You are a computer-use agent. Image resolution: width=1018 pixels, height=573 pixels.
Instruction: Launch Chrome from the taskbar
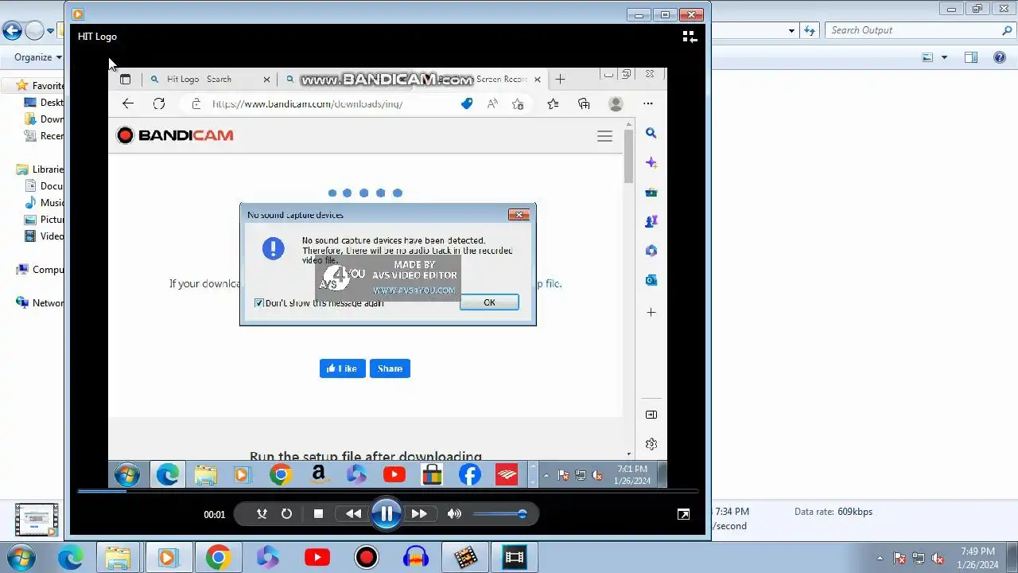click(x=218, y=557)
